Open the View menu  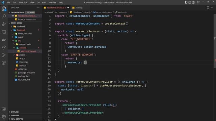pos(32,2)
